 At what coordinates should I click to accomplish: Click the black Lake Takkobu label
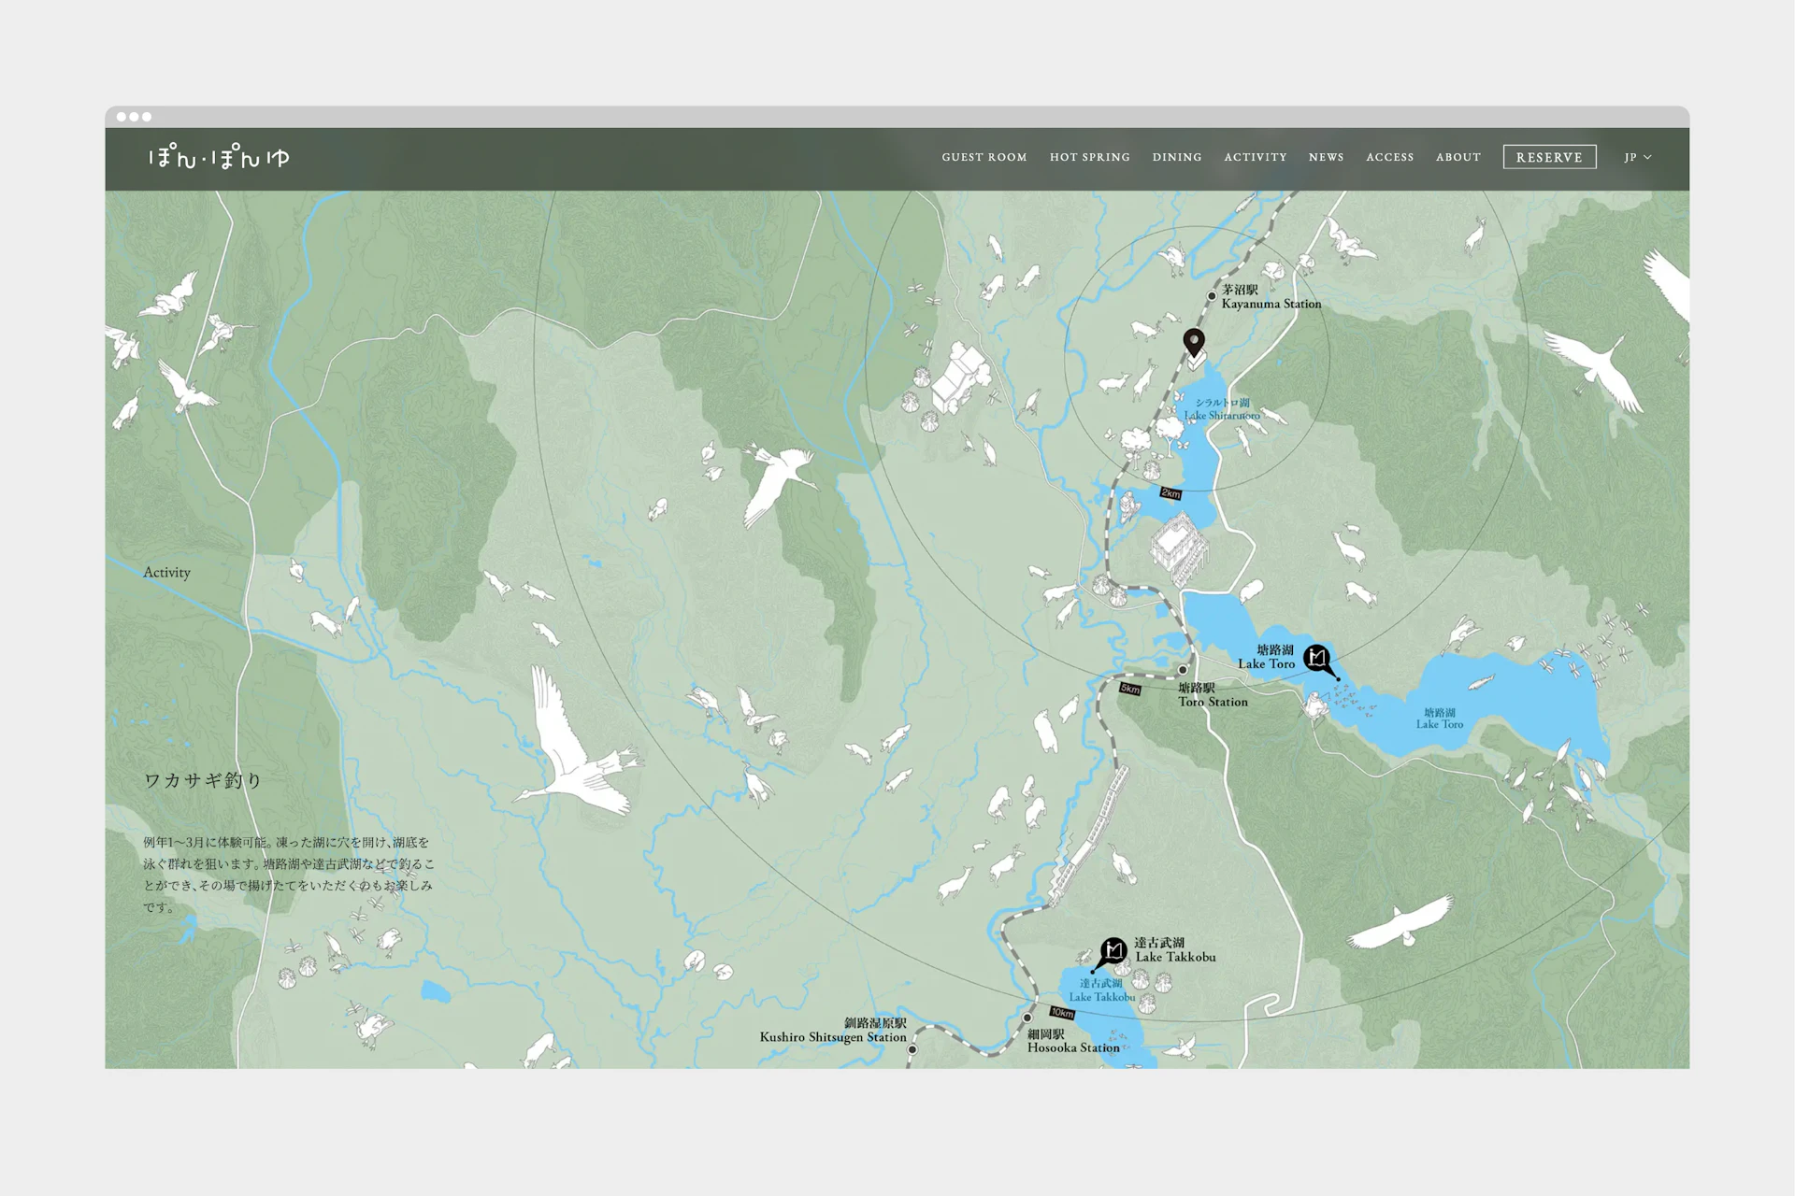(x=1175, y=950)
